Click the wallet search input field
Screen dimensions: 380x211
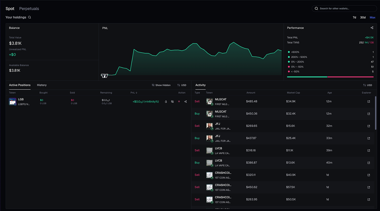click(344, 8)
